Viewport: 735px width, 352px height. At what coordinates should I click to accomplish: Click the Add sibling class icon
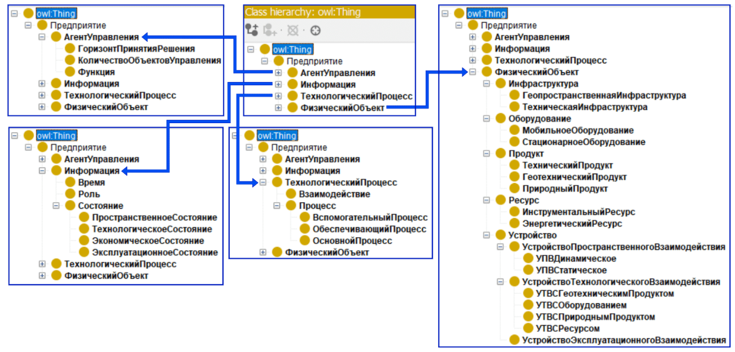click(271, 30)
